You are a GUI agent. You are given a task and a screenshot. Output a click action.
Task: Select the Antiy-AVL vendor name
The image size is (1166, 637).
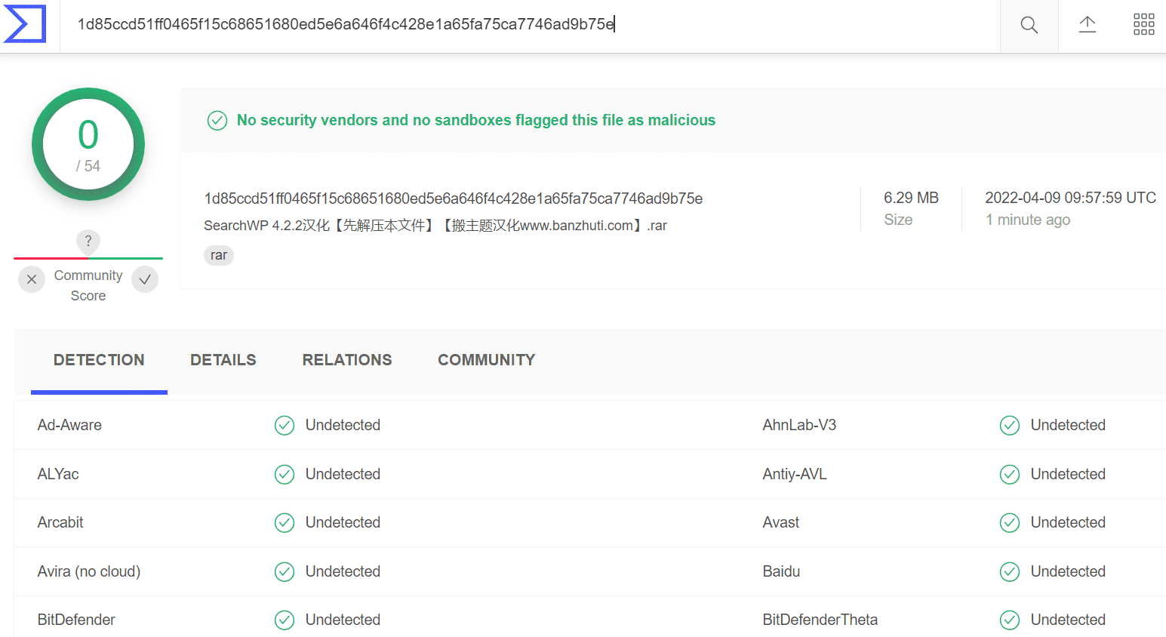tap(795, 474)
